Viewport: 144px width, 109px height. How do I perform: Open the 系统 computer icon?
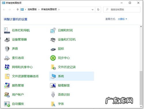point(53,76)
